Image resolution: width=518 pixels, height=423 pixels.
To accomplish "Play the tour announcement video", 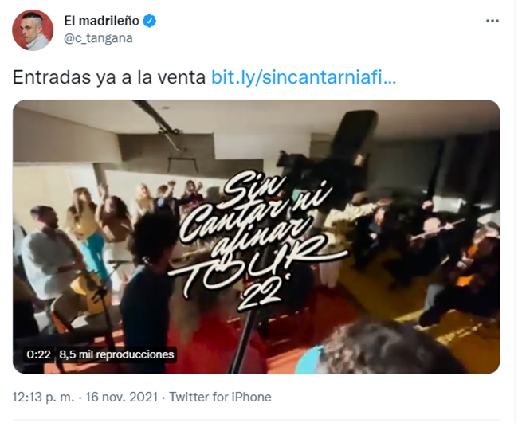I will (256, 237).
